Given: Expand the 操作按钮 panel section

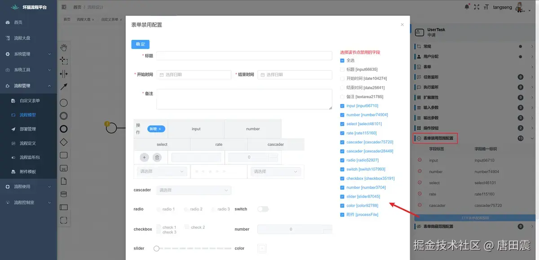Looking at the screenshot, I should click(474, 128).
